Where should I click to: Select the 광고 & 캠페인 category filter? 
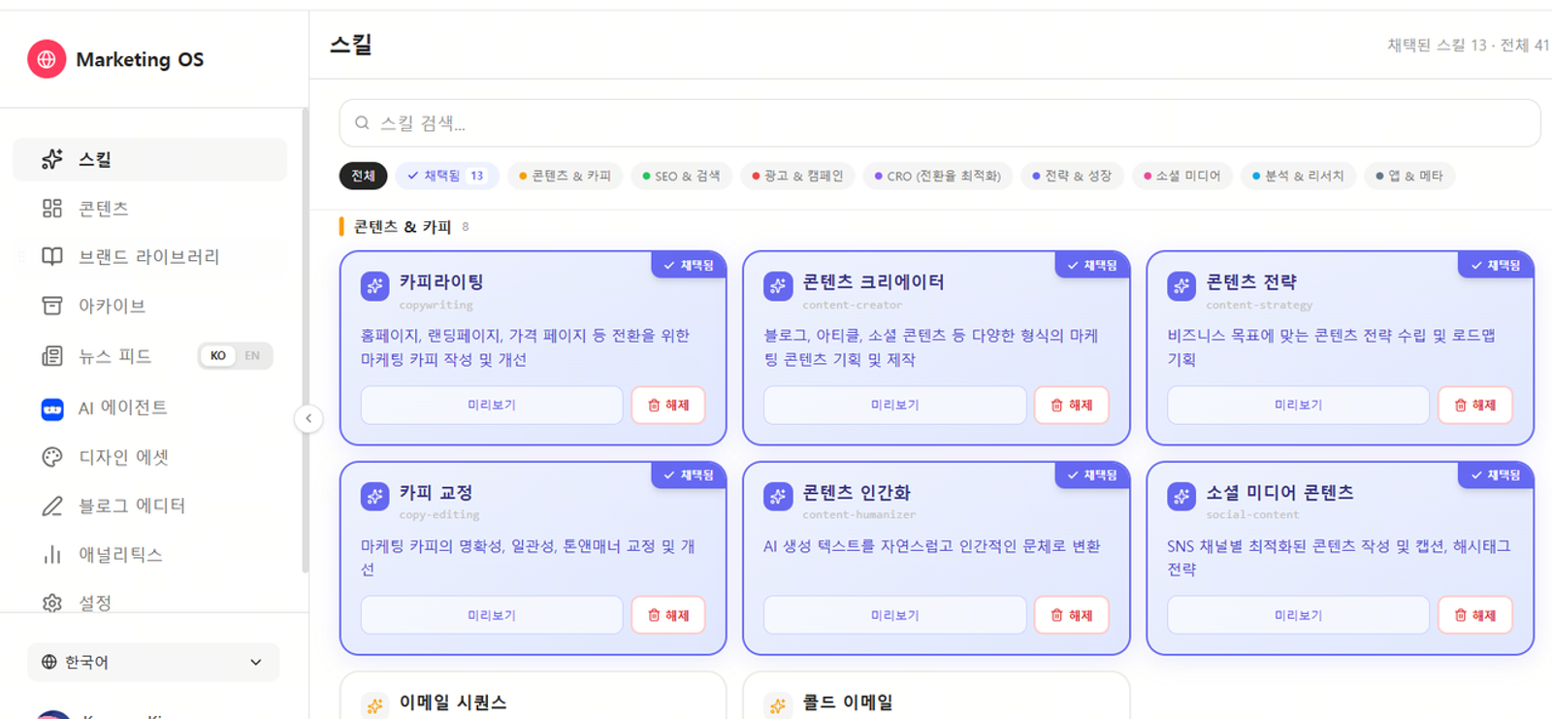798,176
